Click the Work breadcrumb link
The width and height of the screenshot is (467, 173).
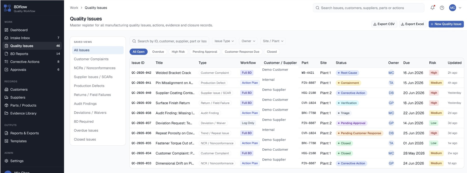[74, 8]
